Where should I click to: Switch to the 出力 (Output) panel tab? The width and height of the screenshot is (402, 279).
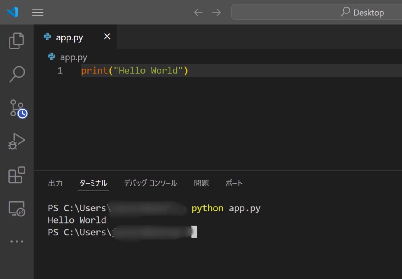coord(55,183)
